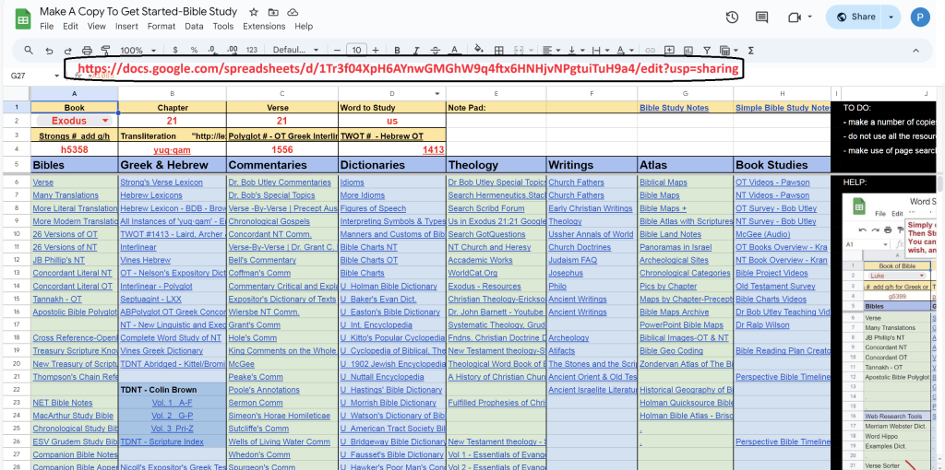Click the create filter funnel icon

(x=707, y=50)
